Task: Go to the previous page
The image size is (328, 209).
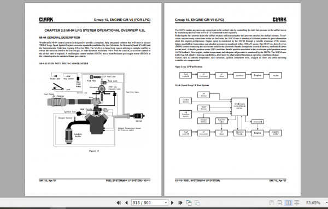Action: [x=126, y=203]
